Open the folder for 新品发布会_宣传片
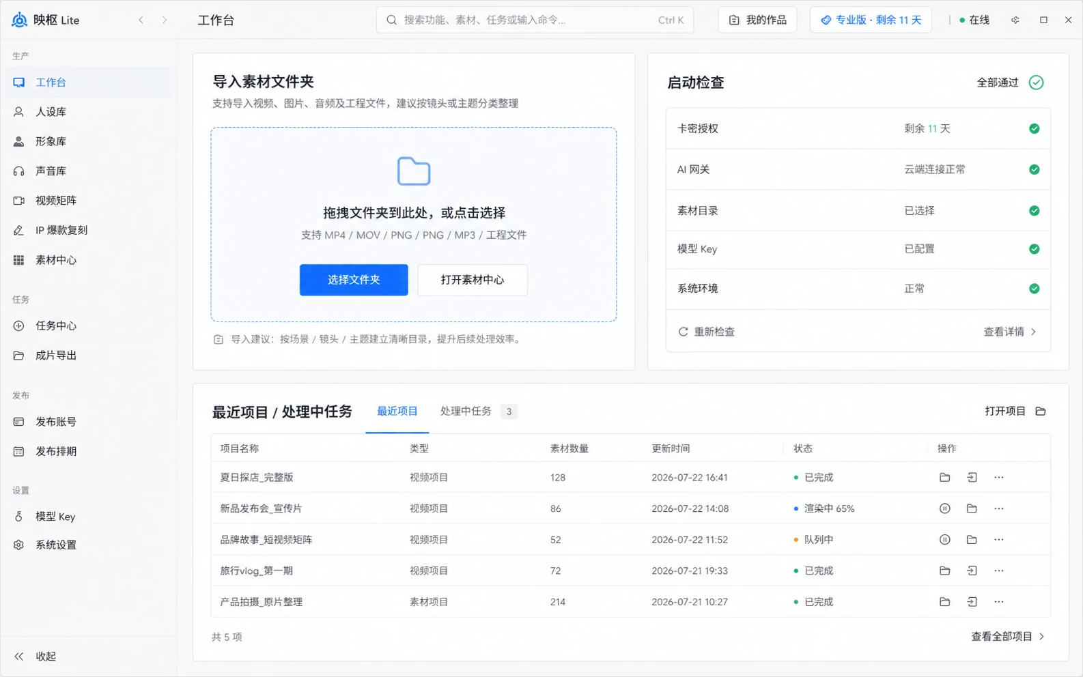 click(x=972, y=508)
